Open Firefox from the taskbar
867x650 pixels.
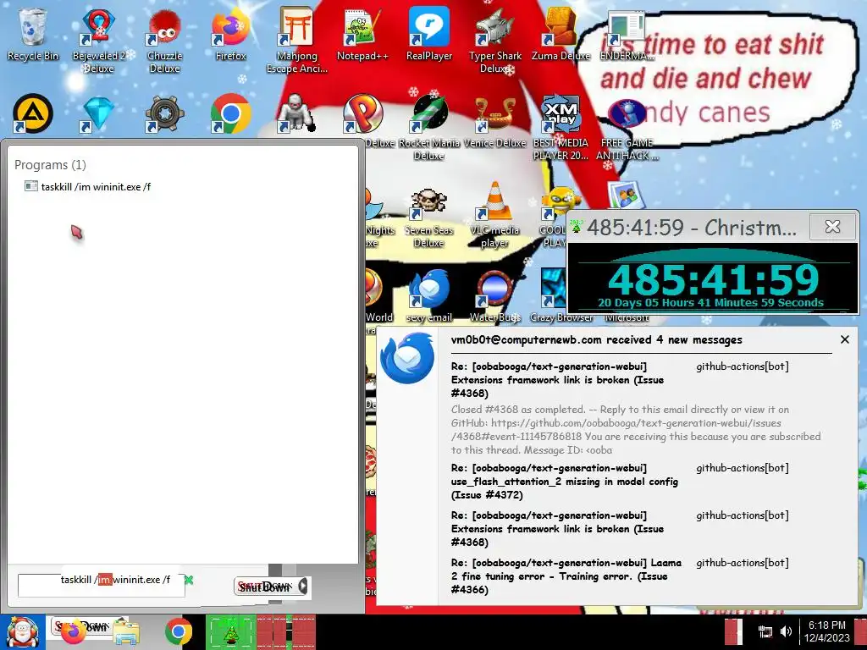pyautogui.click(x=74, y=632)
